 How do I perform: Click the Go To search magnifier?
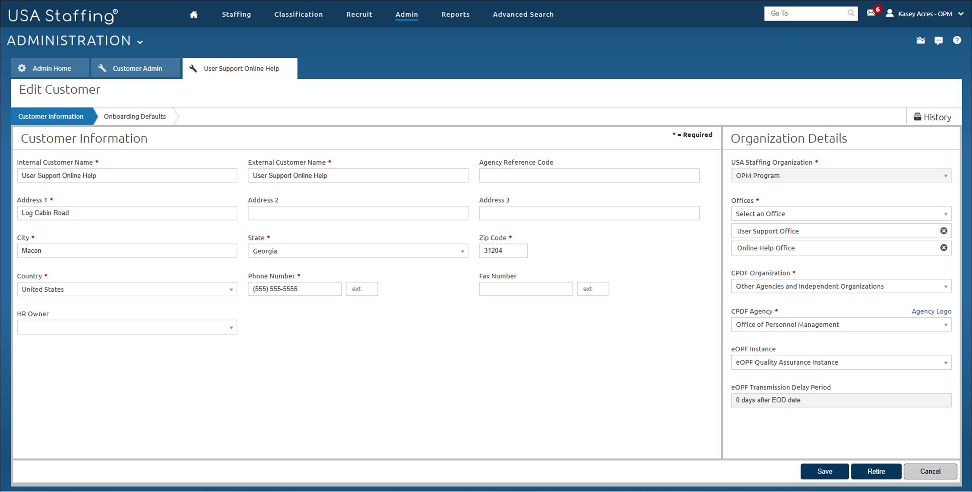coord(851,13)
